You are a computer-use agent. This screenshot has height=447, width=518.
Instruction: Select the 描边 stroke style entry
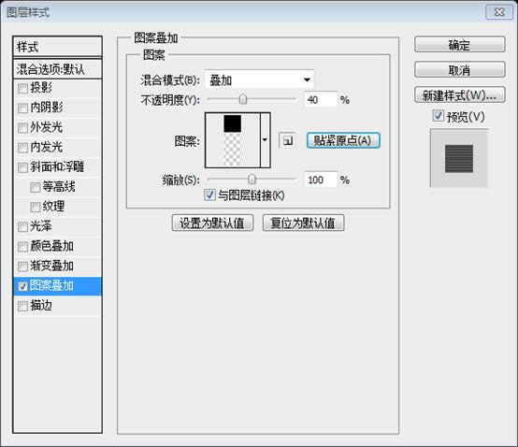57,306
